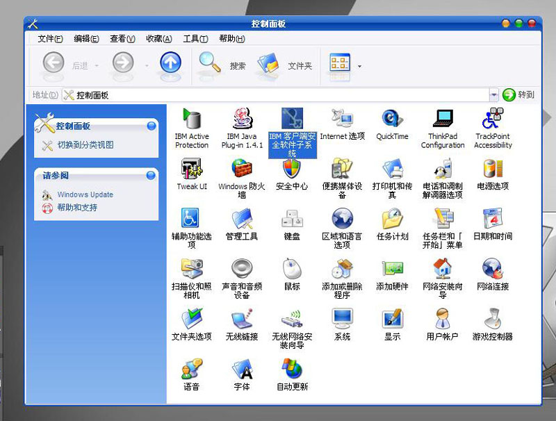This screenshot has width=556, height=421.
Task: Expand the views button dropdown arrow
Action: point(359,66)
